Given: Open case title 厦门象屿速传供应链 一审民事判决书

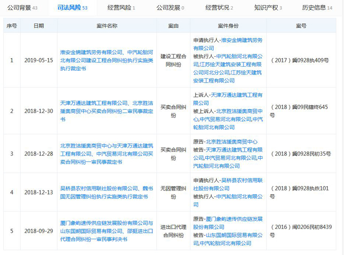Looking at the screenshot, I should [107, 231].
